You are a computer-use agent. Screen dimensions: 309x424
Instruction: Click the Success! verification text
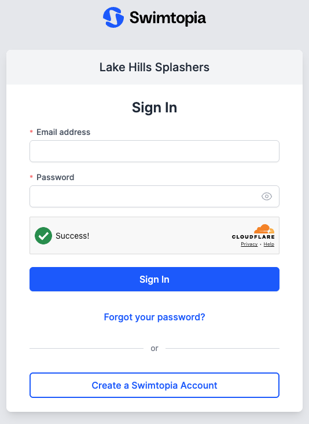point(72,236)
